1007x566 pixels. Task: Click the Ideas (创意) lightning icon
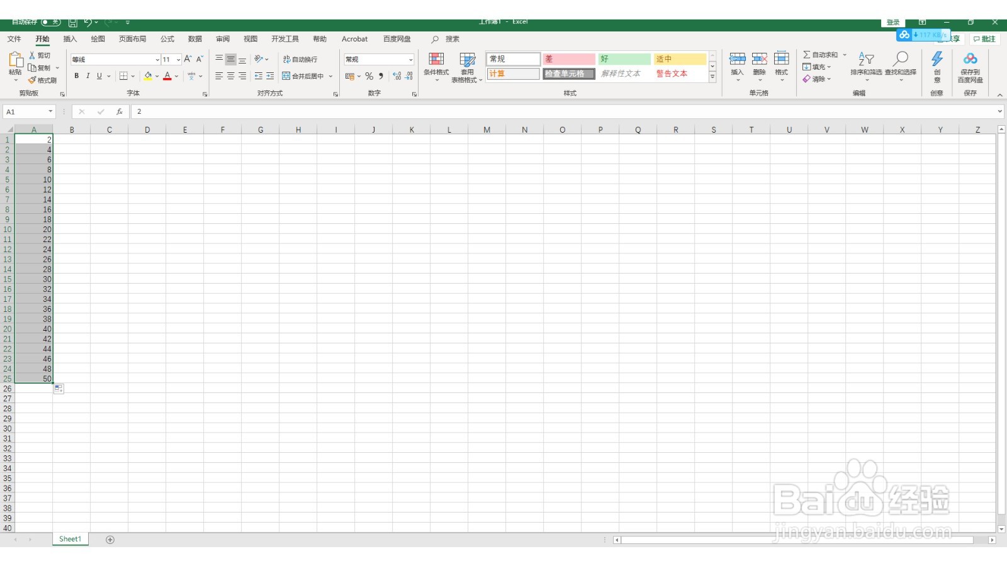click(937, 59)
